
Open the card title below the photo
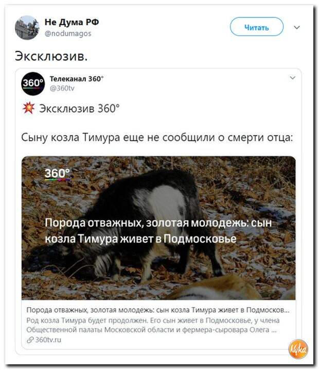coord(158,310)
